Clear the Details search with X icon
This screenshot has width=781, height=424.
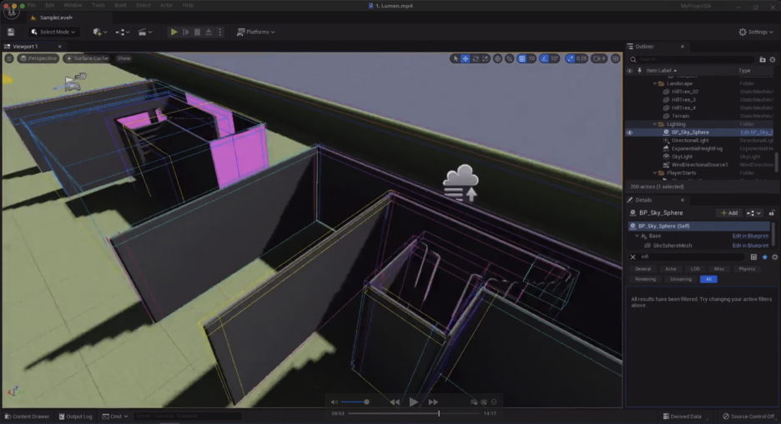click(632, 257)
